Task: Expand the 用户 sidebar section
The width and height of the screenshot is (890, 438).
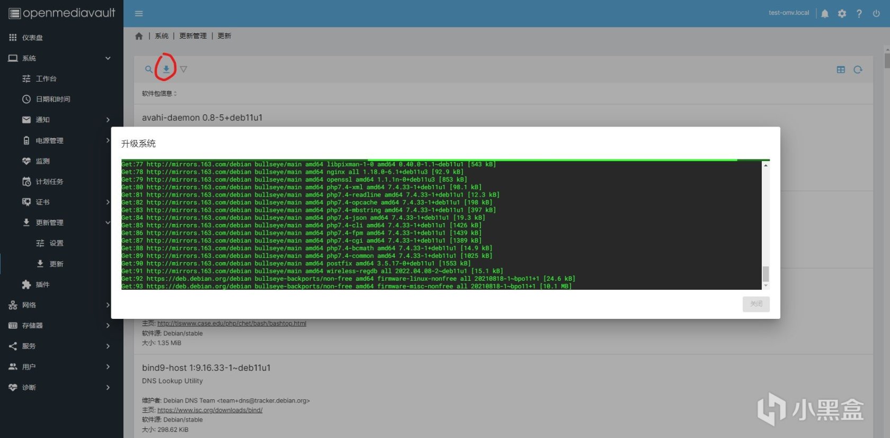Action: [61, 367]
